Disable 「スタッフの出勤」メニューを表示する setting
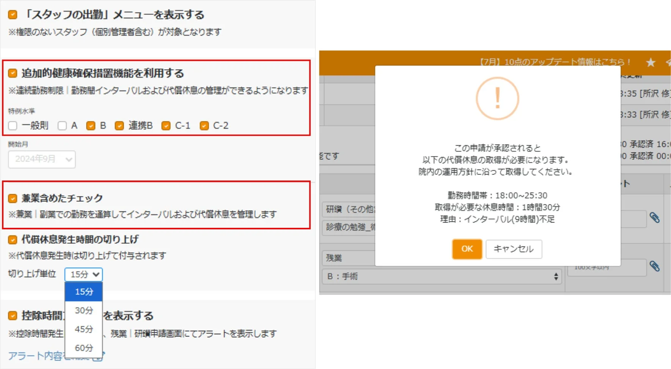The image size is (671, 369). pyautogui.click(x=12, y=14)
